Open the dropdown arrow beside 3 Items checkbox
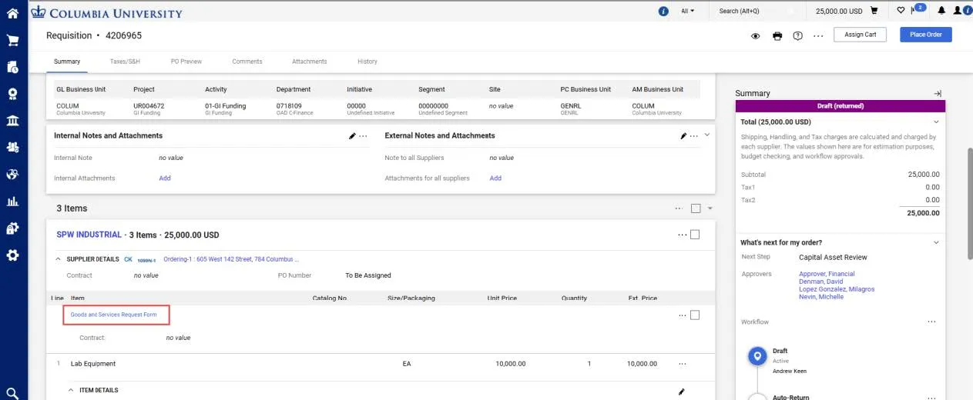Viewport: 973px width, 400px height. tap(710, 208)
